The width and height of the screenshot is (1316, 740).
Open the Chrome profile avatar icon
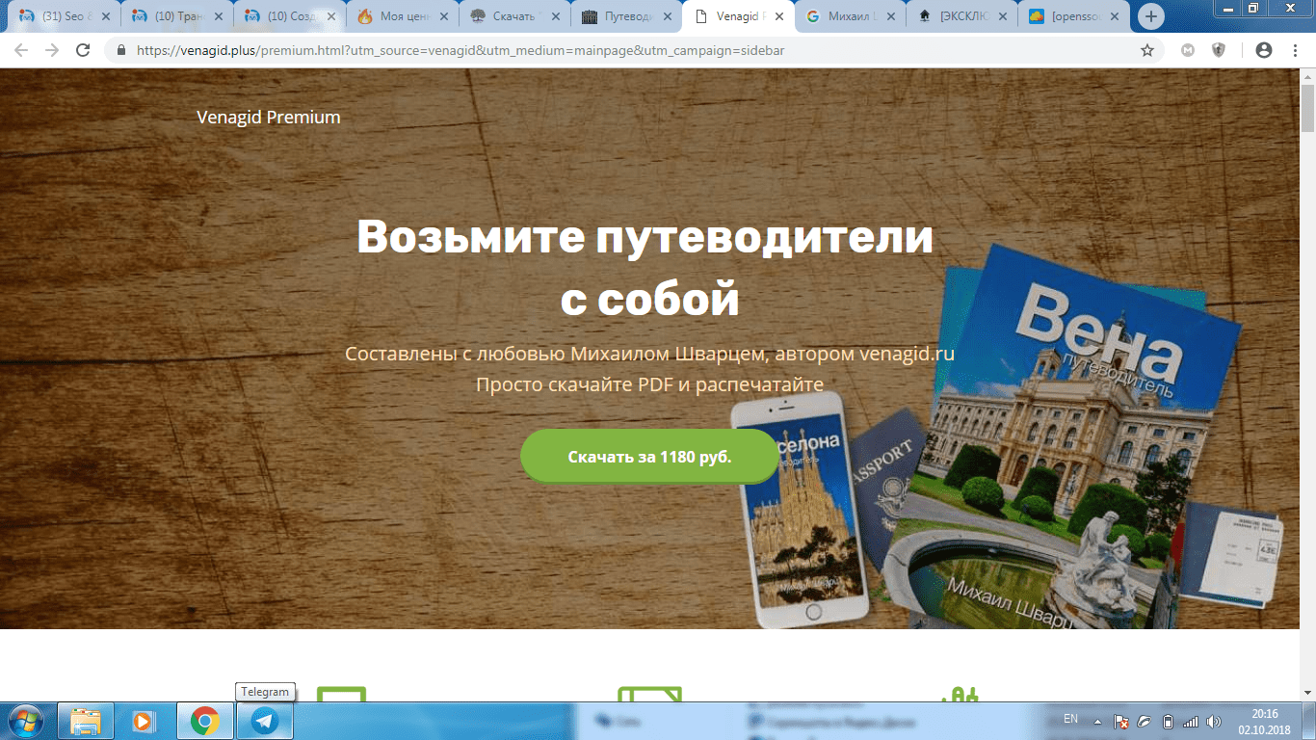pyautogui.click(x=1264, y=50)
